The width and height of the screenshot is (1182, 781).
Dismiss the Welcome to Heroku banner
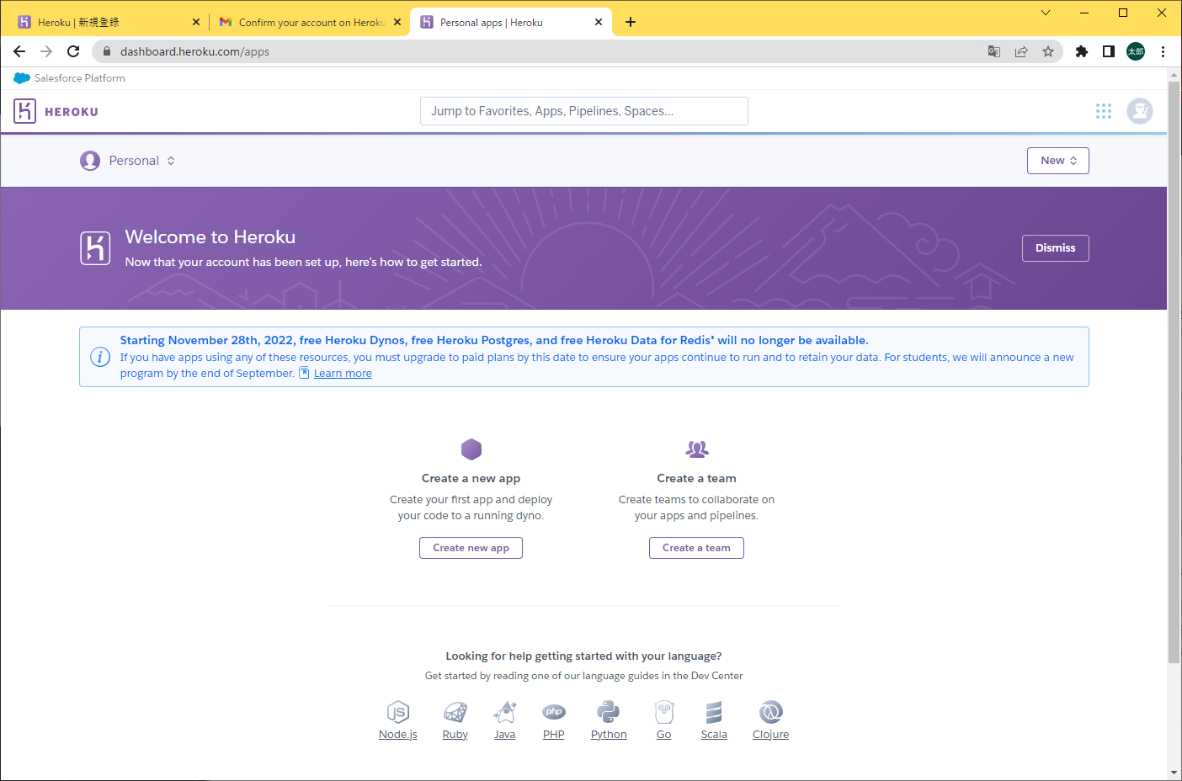coord(1056,248)
